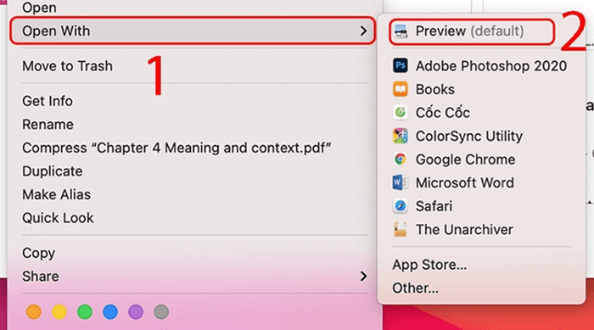The image size is (594, 330).
Task: Click the ColorSync Utility icon
Action: (401, 136)
